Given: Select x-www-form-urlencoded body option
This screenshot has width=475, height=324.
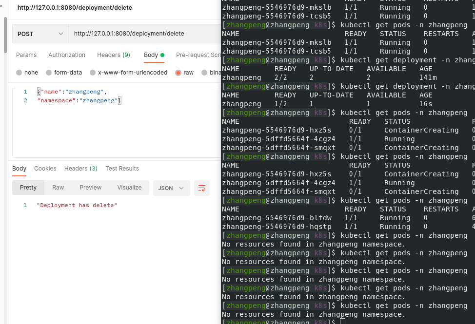Looking at the screenshot, I should (x=94, y=73).
